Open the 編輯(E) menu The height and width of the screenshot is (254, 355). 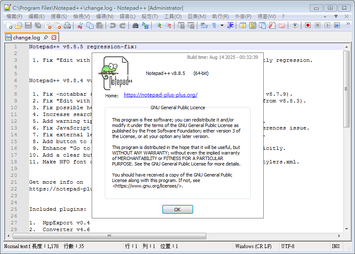point(36,17)
